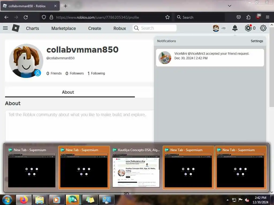The height and width of the screenshot is (205, 274).
Task: Open notification Settings link
Action: click(257, 41)
